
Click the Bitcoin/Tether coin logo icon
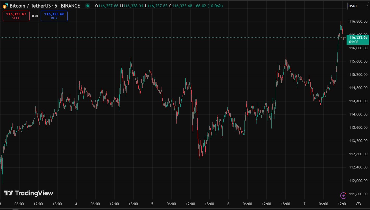5,5
